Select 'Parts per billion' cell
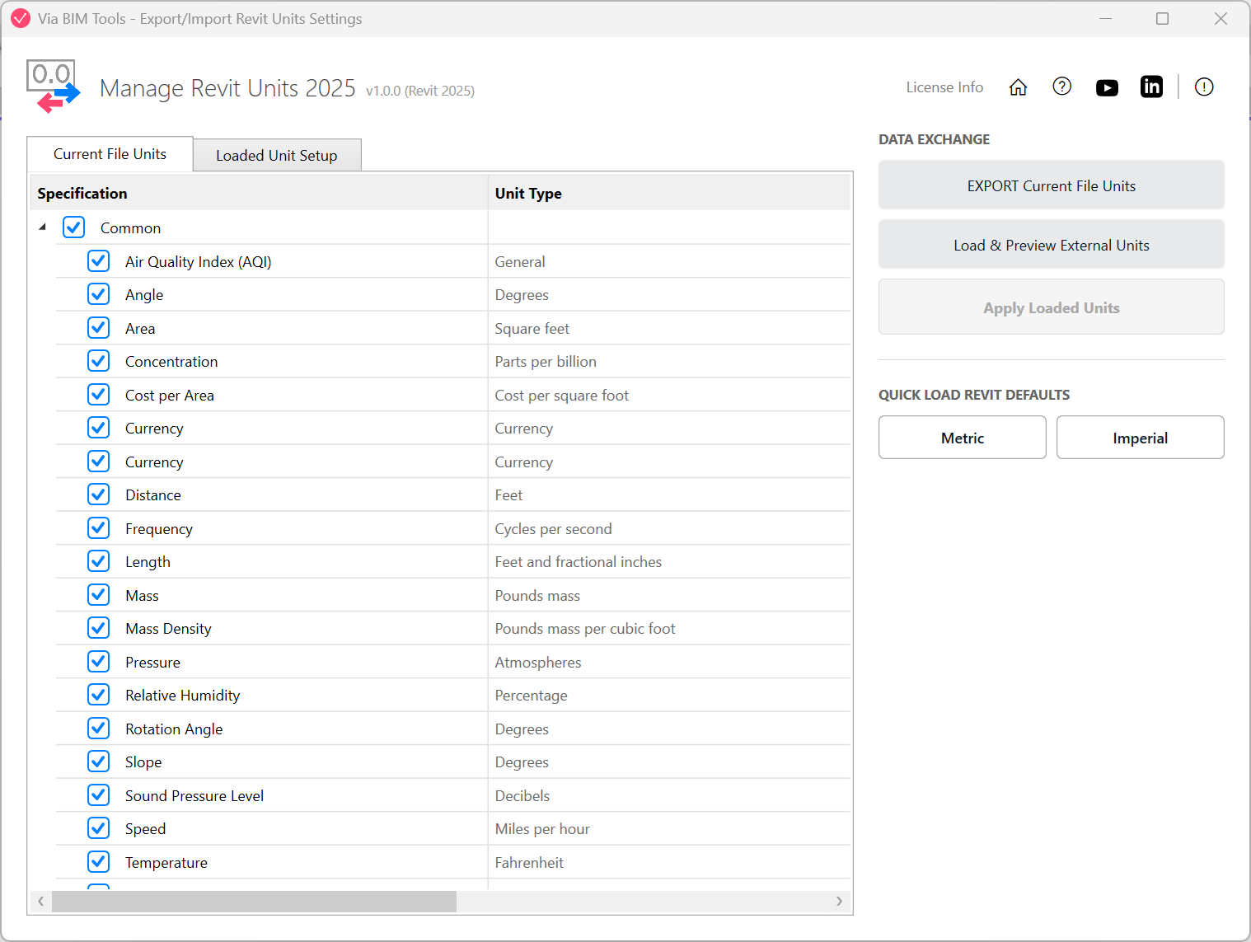 (669, 361)
